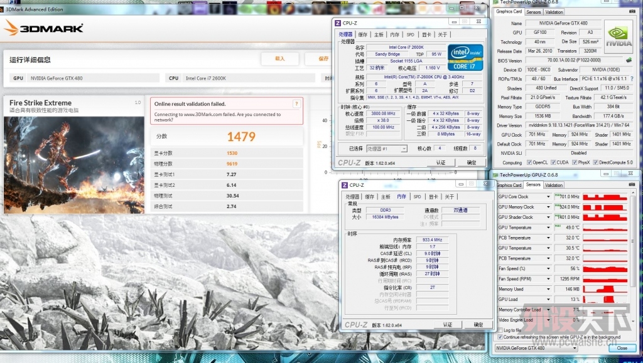
Task: Click the GPU Core Clock red history graph
Action: pos(605,197)
